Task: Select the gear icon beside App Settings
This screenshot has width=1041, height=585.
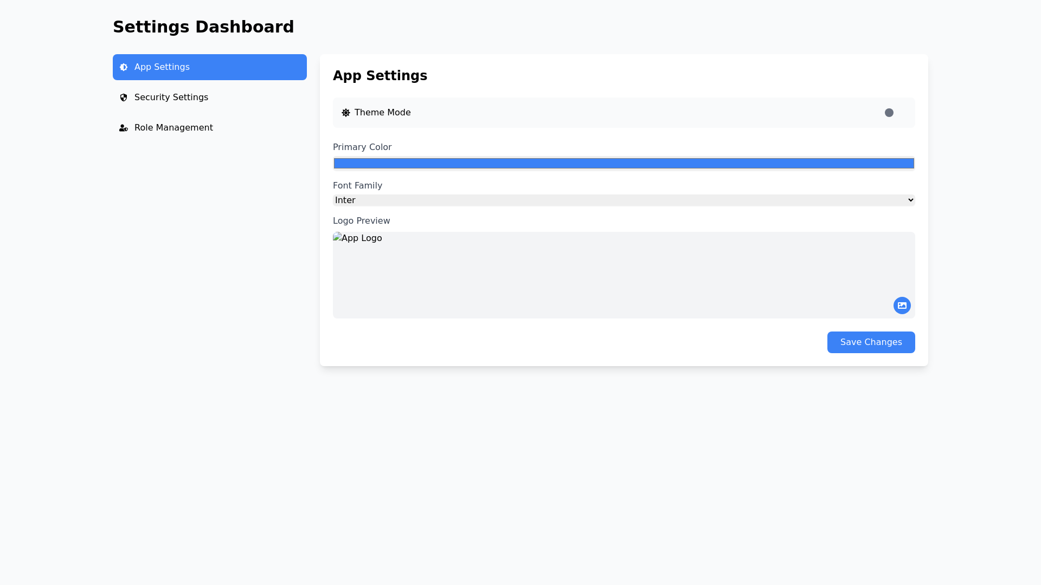Action: [x=124, y=67]
